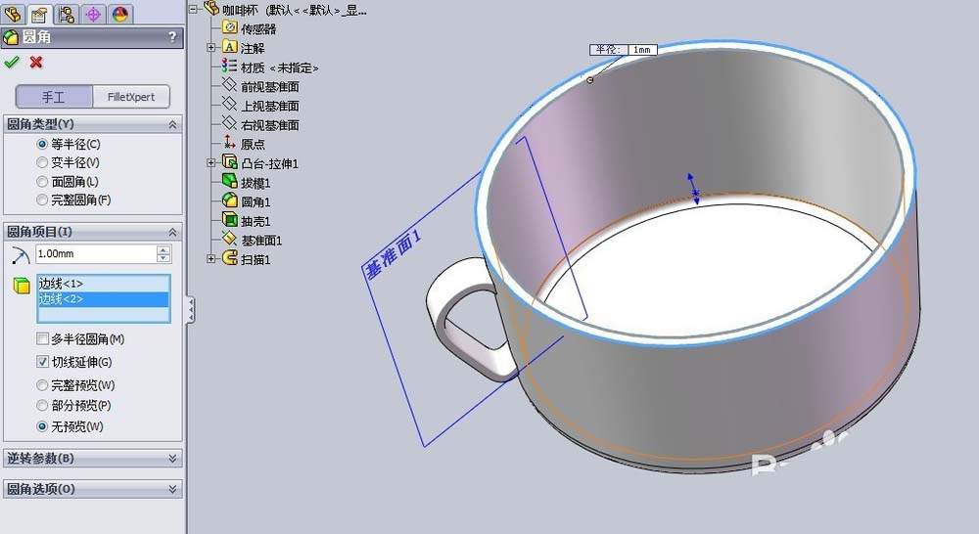Select 面圆角 face fillet option
Viewport: 979px width, 534px height.
pos(42,182)
